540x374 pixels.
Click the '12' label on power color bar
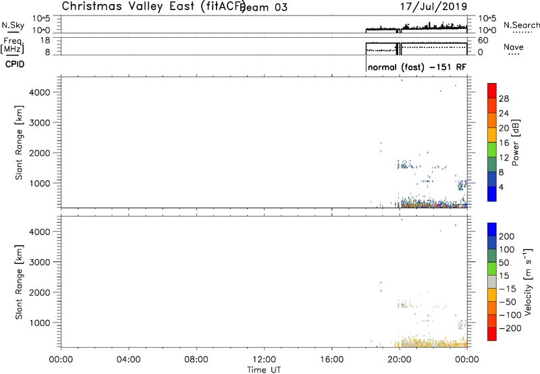[504, 158]
